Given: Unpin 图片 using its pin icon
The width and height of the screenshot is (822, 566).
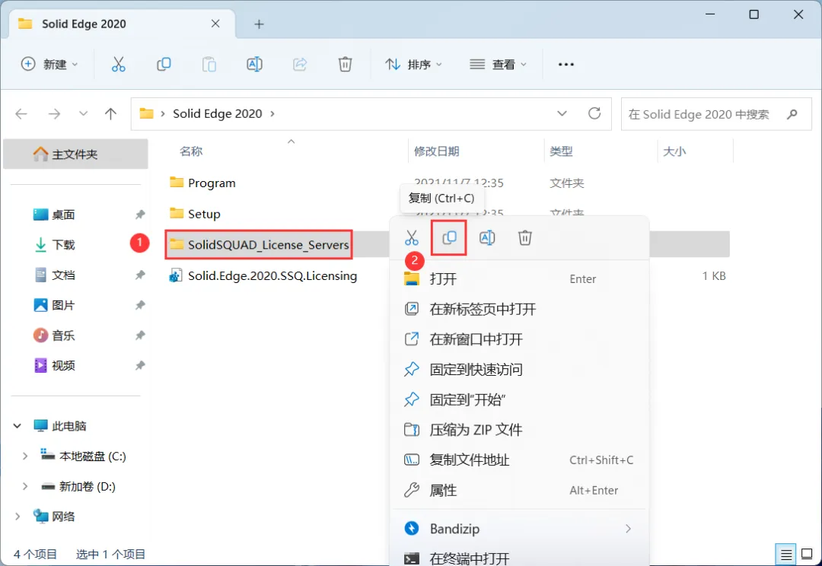Looking at the screenshot, I should pyautogui.click(x=140, y=305).
